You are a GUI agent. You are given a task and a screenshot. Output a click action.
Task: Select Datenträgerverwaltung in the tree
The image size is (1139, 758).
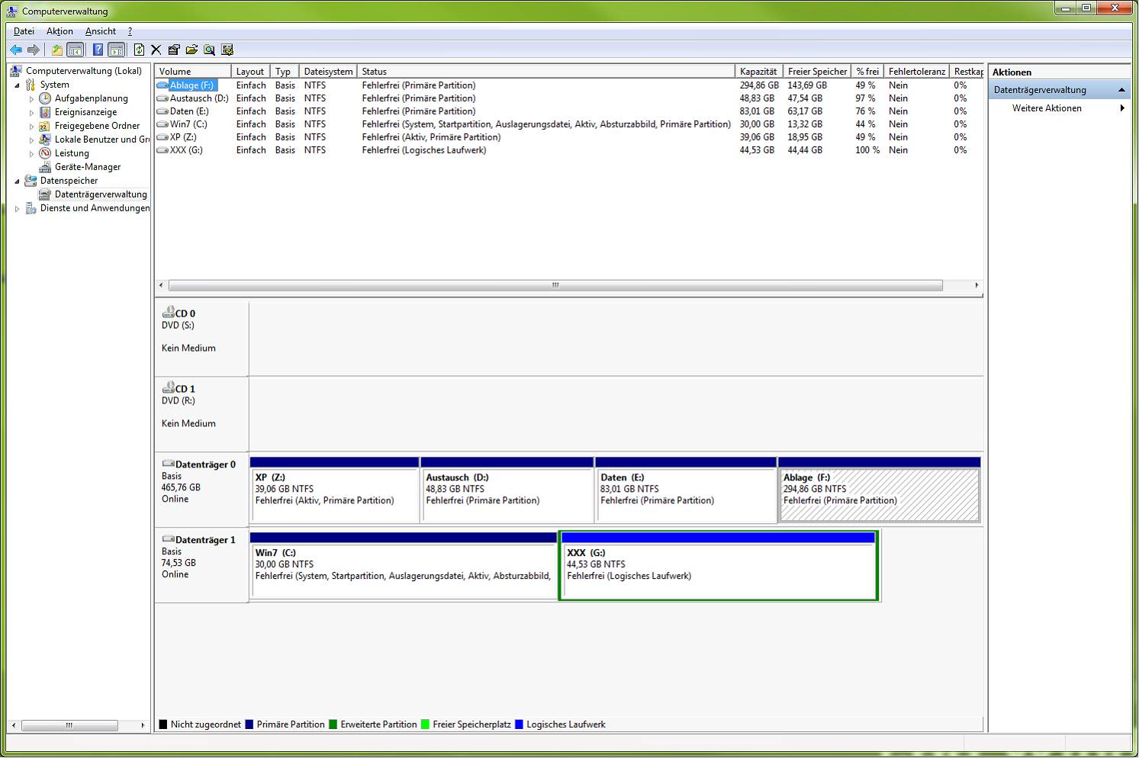(x=101, y=194)
